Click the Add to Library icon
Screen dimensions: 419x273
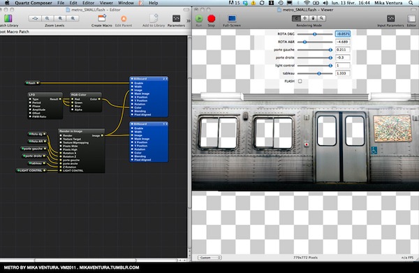click(154, 18)
